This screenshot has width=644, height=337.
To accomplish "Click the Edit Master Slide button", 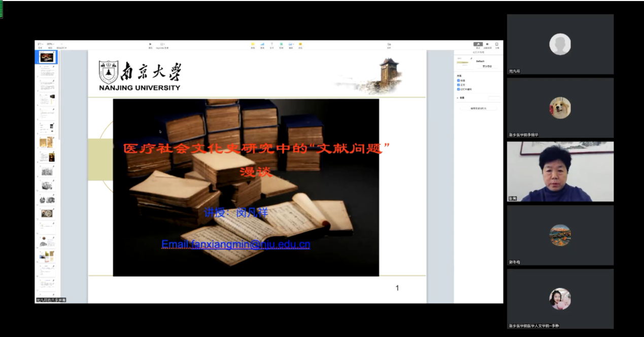I will point(478,108).
